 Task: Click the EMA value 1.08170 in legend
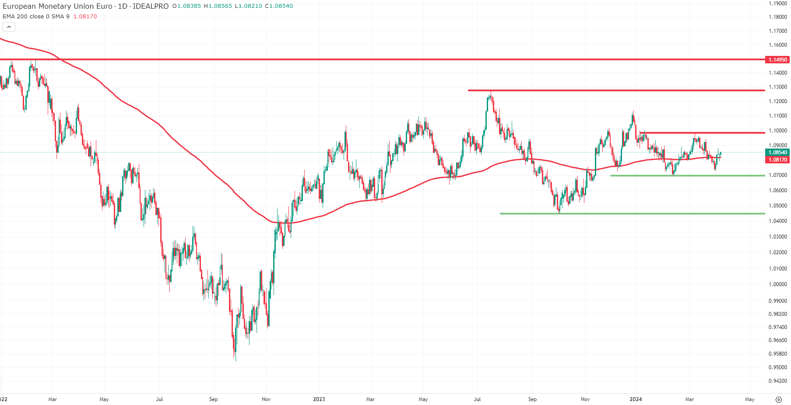click(85, 17)
